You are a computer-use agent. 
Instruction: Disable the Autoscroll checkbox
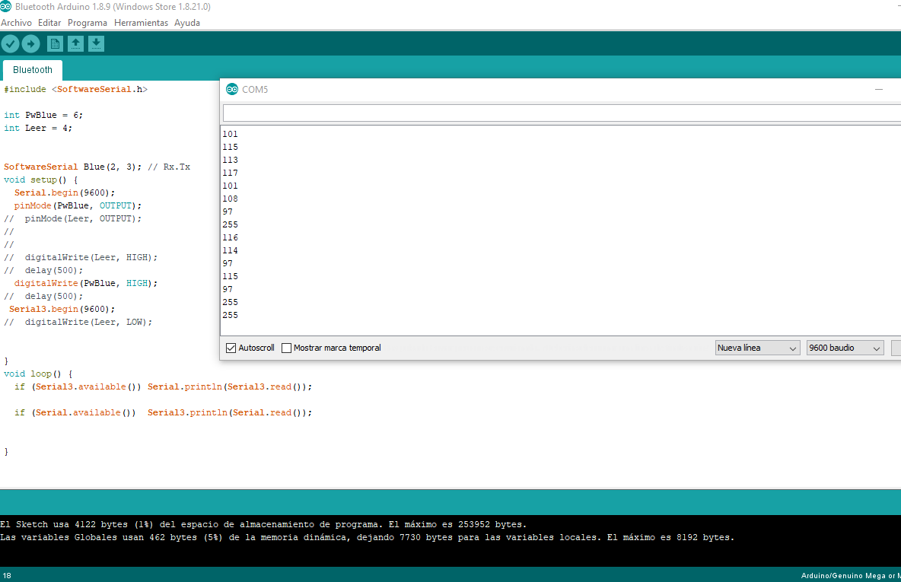click(231, 348)
